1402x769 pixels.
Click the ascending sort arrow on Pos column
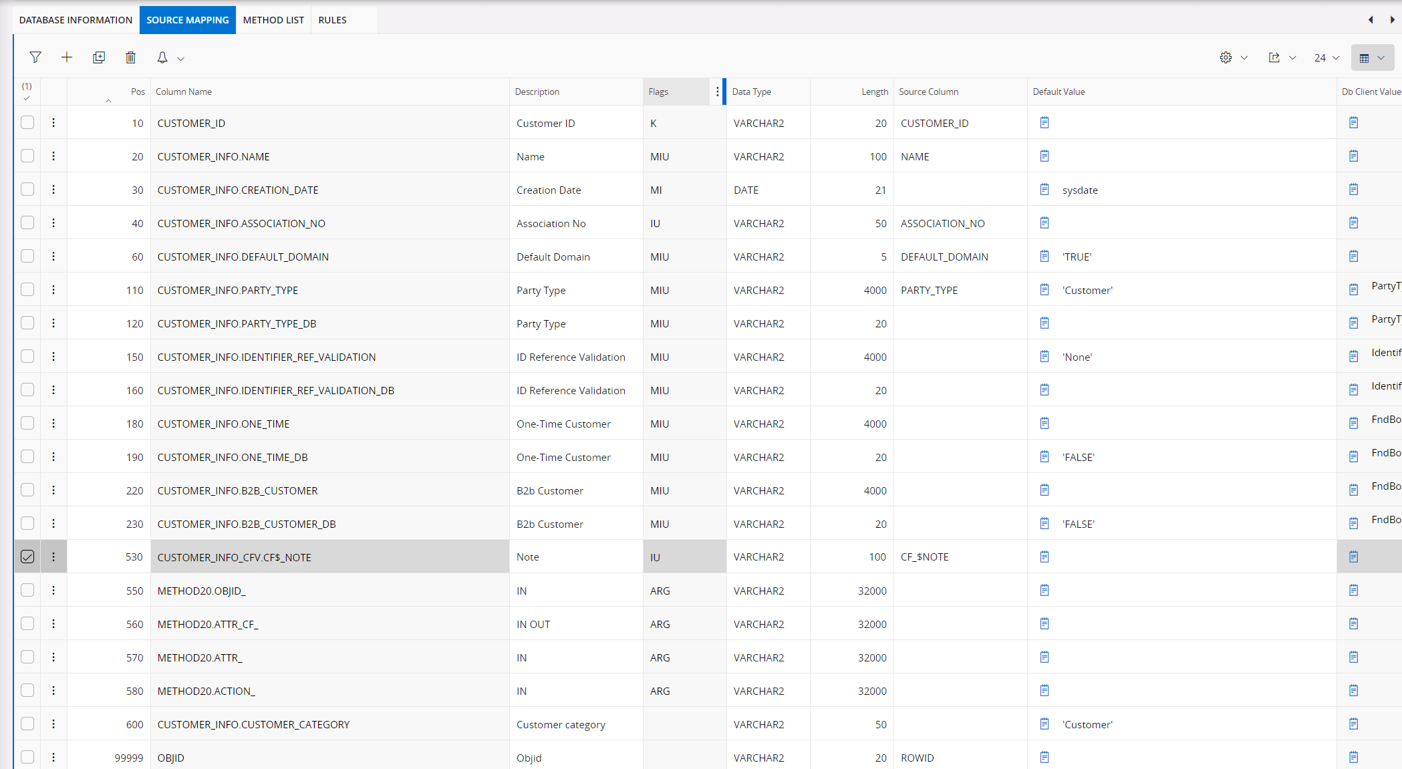click(x=109, y=100)
